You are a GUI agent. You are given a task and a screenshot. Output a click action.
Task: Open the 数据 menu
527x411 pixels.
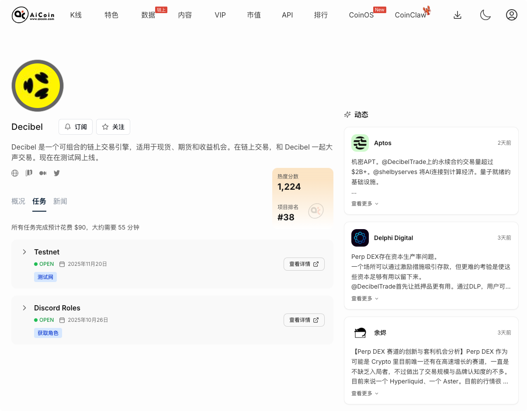(148, 15)
